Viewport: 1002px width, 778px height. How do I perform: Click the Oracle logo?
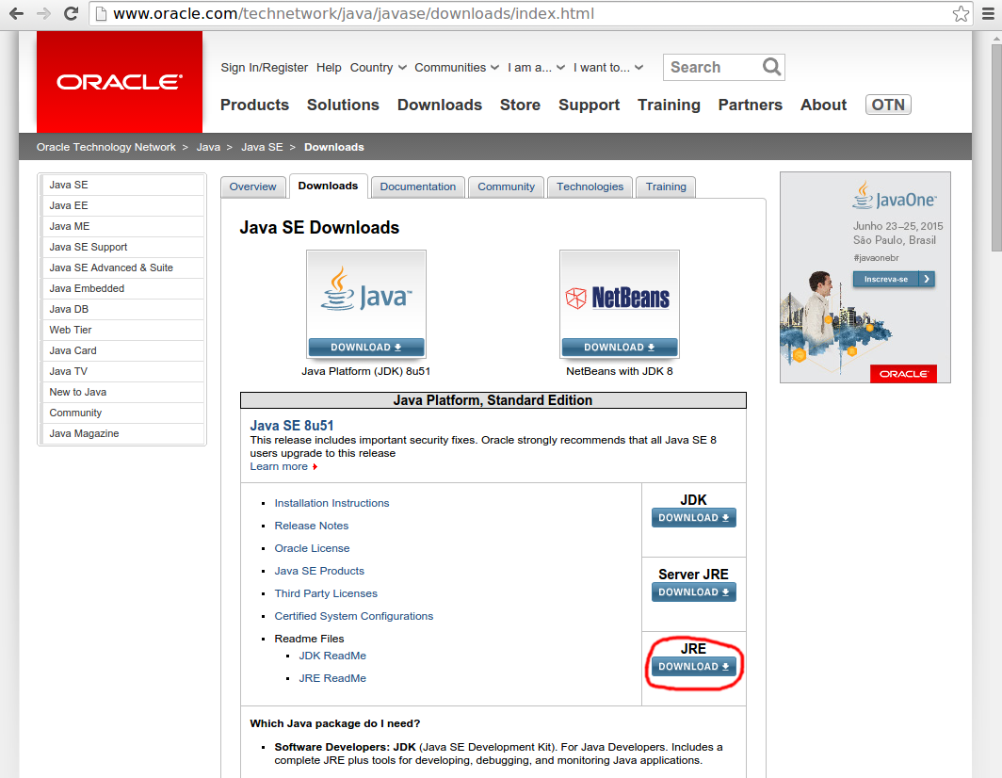[x=120, y=82]
